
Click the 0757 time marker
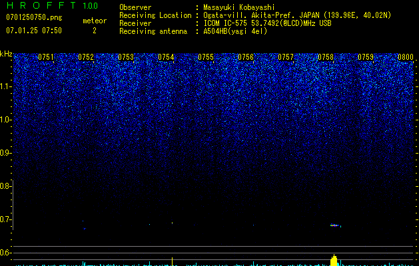pos(286,57)
